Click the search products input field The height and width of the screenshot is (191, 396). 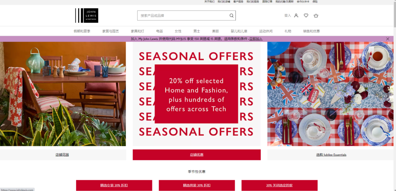tap(186, 15)
